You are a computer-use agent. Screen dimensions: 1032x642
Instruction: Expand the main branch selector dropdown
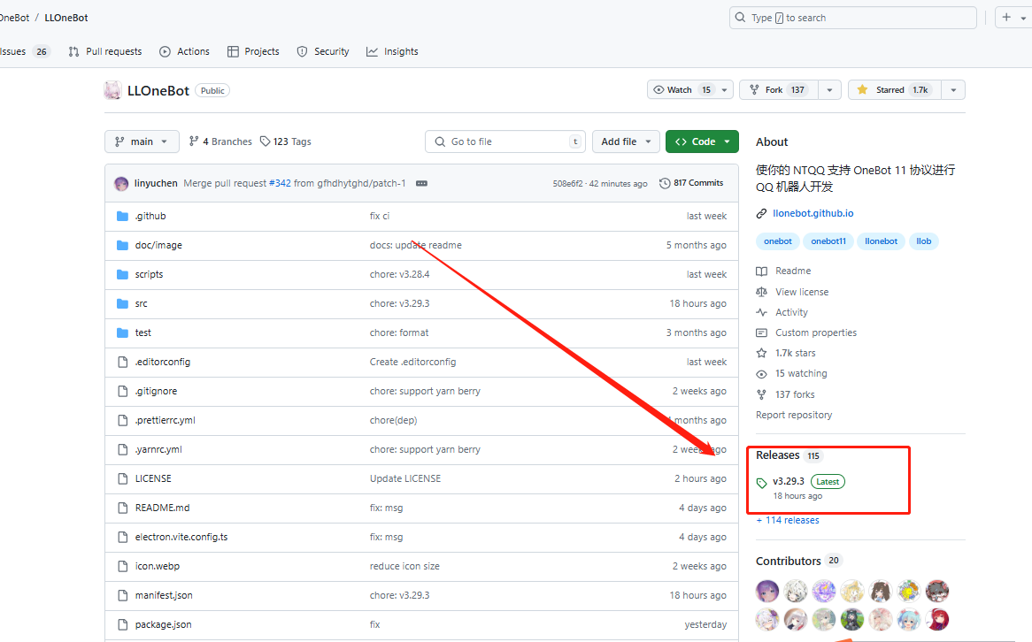[x=142, y=141]
